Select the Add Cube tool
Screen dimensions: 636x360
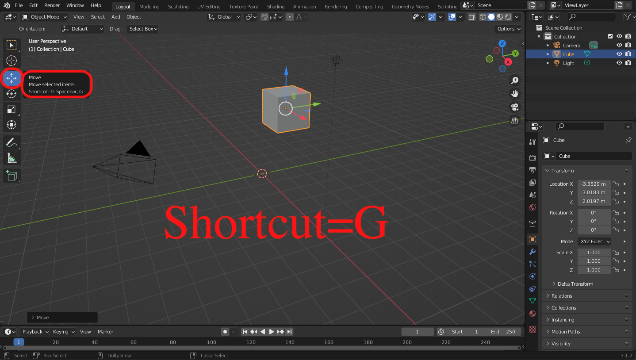pos(11,176)
